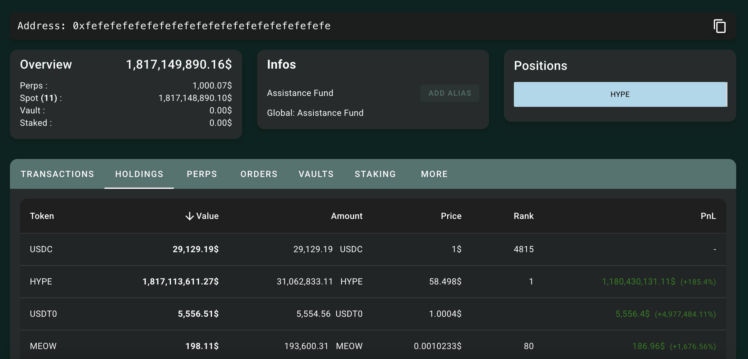The width and height of the screenshot is (748, 359).
Task: Select the USDT0 token row name
Action: [43, 314]
